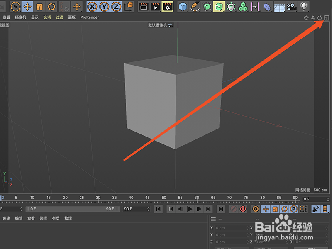Open the Array modeling objects icon
Image resolution: width=332 pixels, height=249 pixels.
(231, 7)
